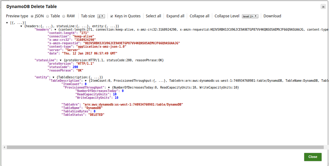This screenshot has width=329, height=166.
Task: Click the "DynamoDB Delete Table" title
Action: (x=32, y=7)
